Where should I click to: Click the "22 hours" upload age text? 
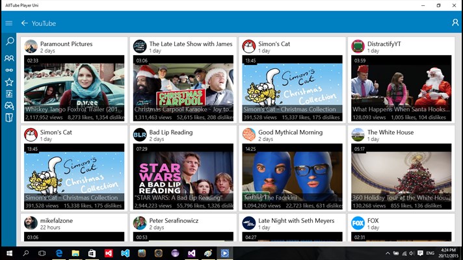click(50, 227)
